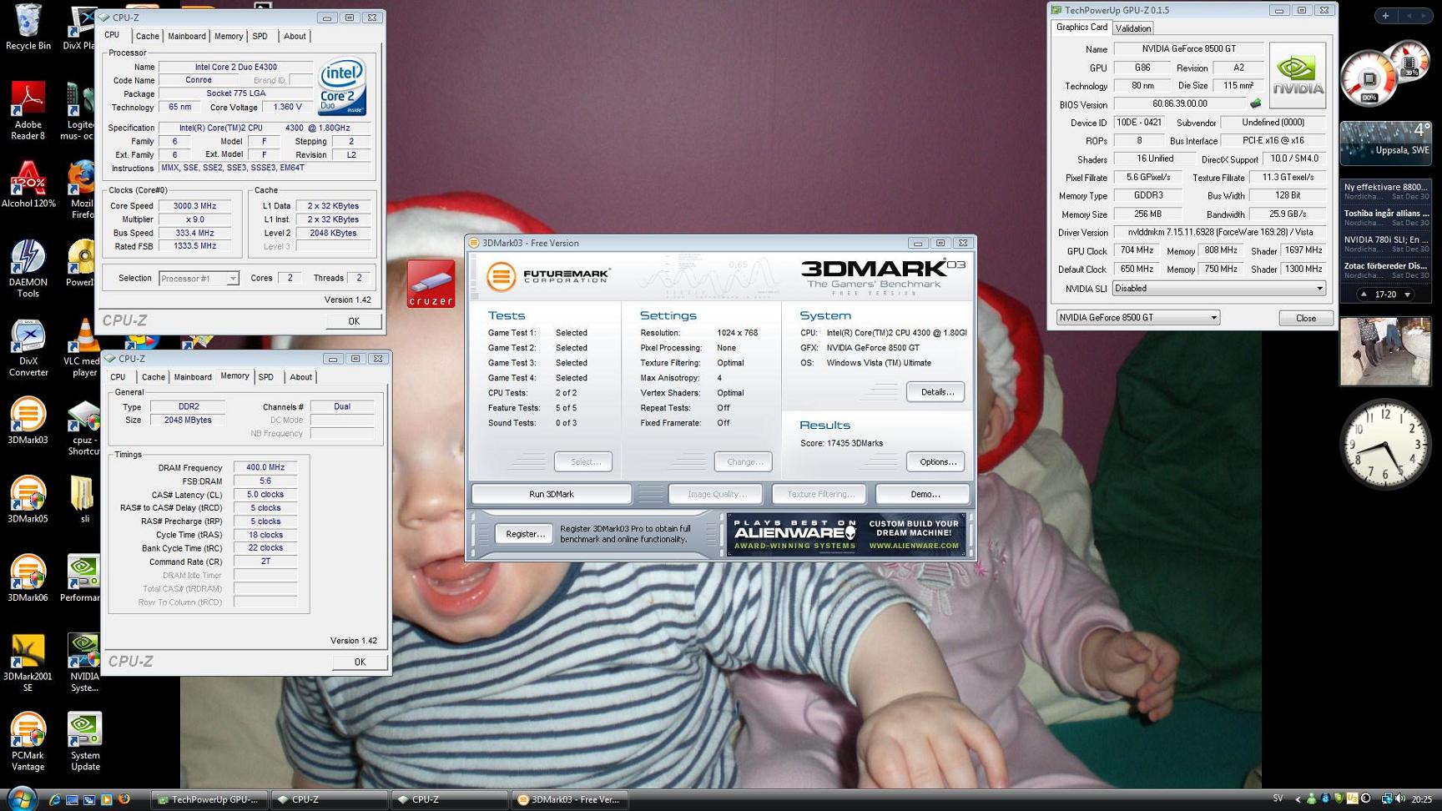Click the DRAM Frequency value 400.0 MHz
Image resolution: width=1442 pixels, height=811 pixels.
(265, 468)
